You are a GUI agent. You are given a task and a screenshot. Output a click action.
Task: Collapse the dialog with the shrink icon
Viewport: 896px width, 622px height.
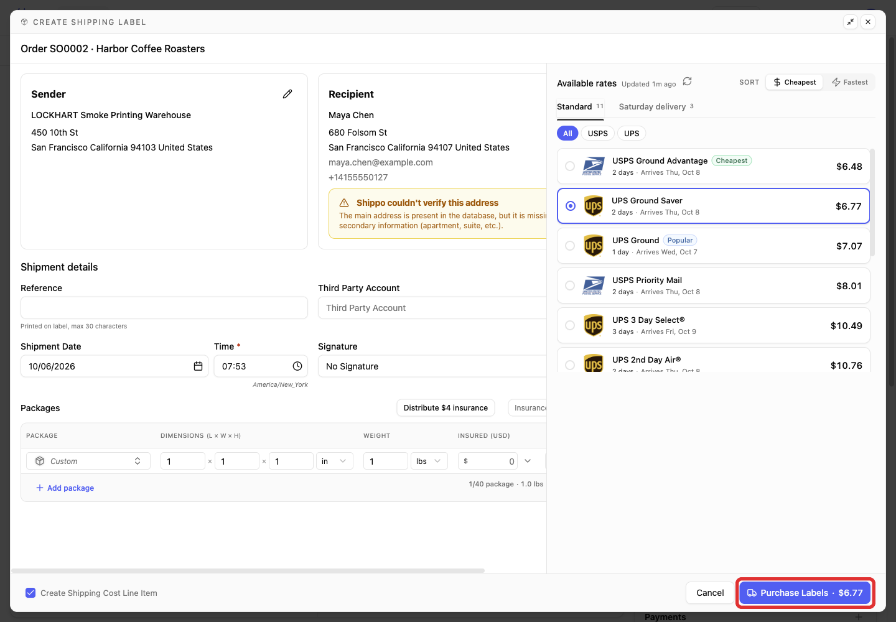point(851,22)
